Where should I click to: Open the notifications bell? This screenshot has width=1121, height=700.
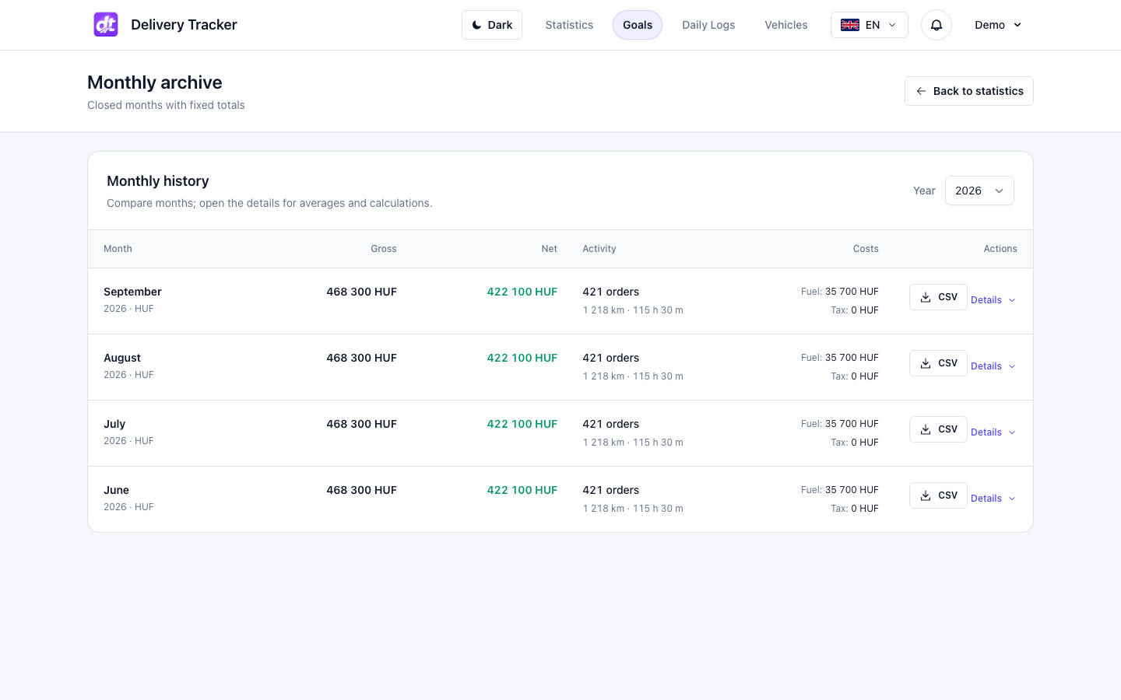937,25
